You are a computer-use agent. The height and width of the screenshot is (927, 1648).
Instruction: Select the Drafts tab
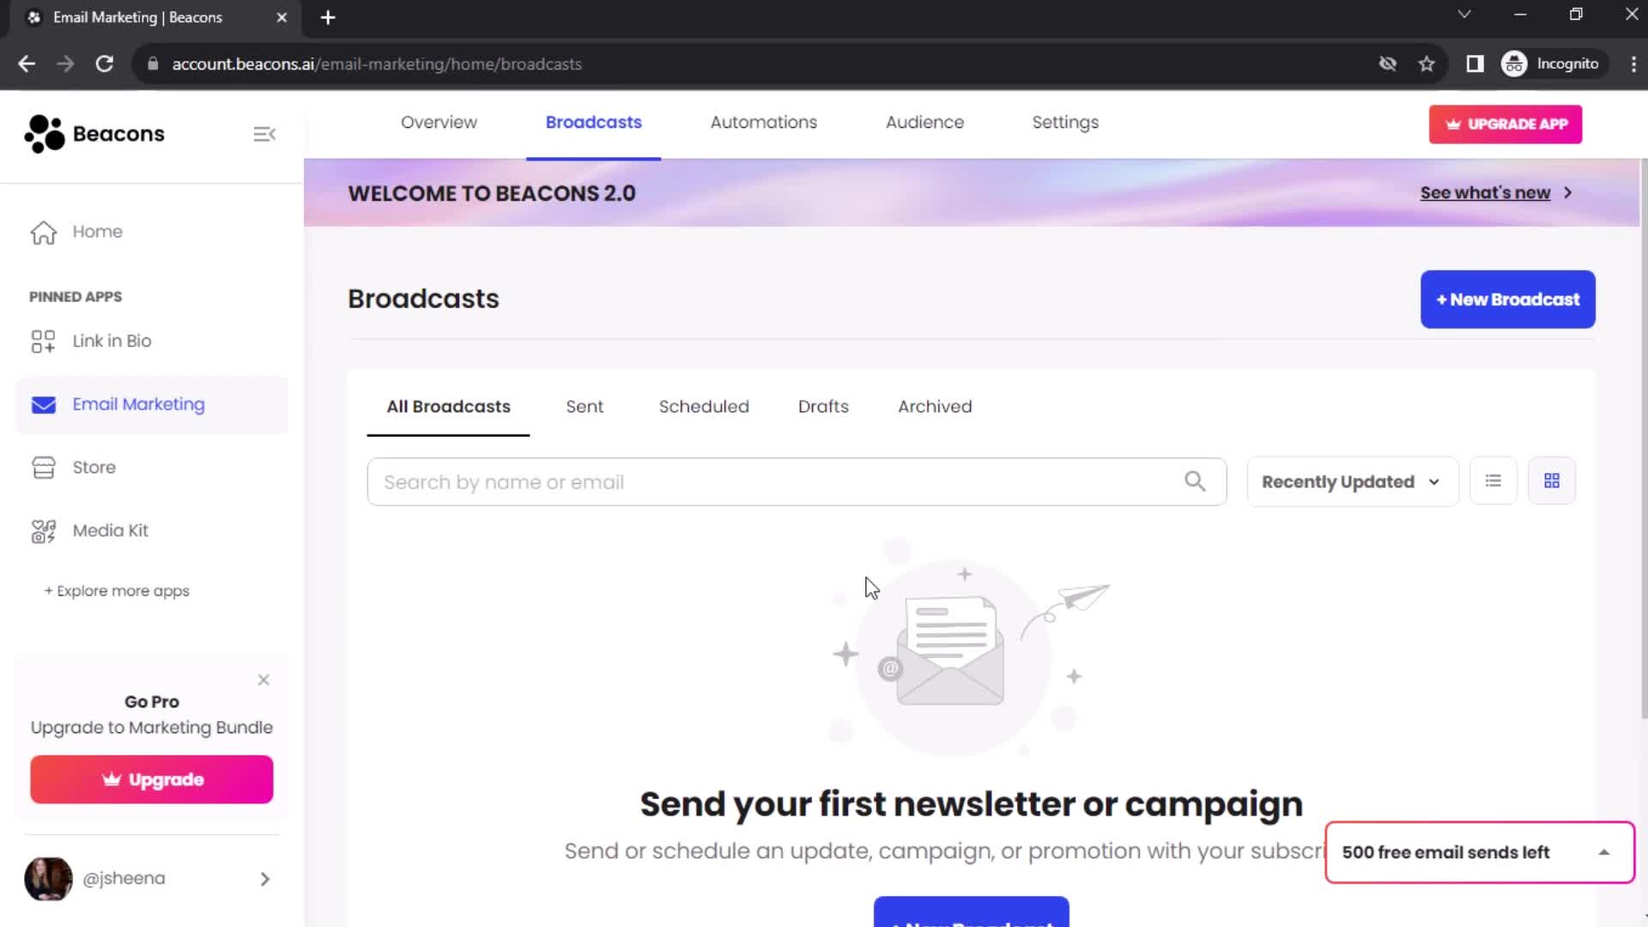click(824, 406)
